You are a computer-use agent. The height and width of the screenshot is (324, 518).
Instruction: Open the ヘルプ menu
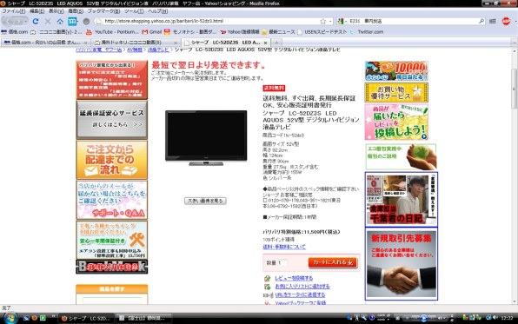click(157, 11)
